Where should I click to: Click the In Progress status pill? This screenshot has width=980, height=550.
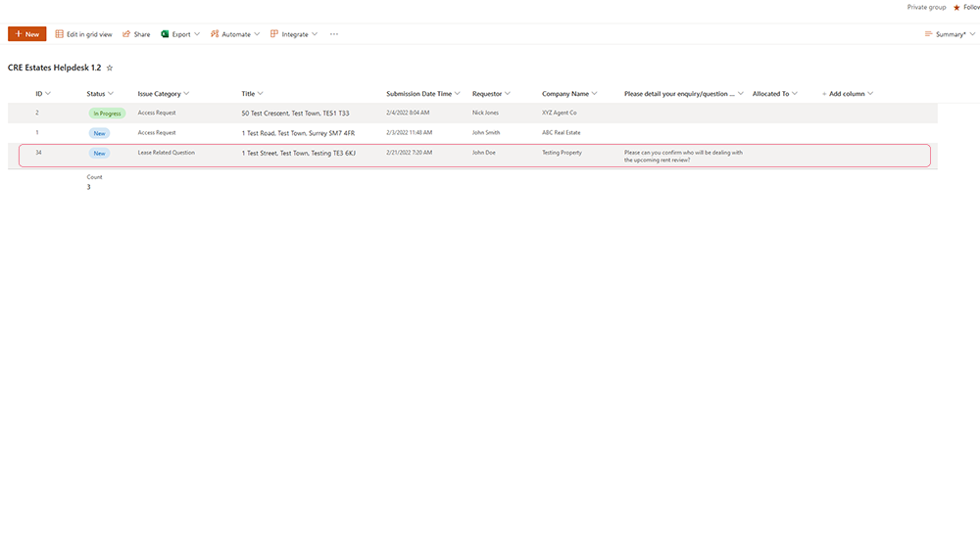pyautogui.click(x=107, y=114)
